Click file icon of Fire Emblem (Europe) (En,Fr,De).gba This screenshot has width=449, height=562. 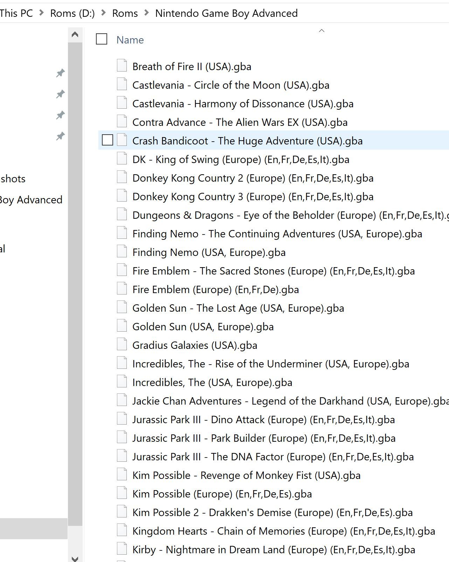tap(122, 289)
